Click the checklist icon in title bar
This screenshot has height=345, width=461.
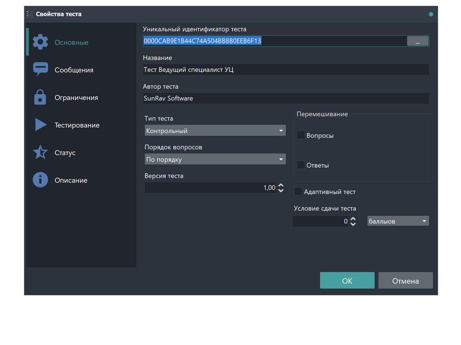click(30, 14)
